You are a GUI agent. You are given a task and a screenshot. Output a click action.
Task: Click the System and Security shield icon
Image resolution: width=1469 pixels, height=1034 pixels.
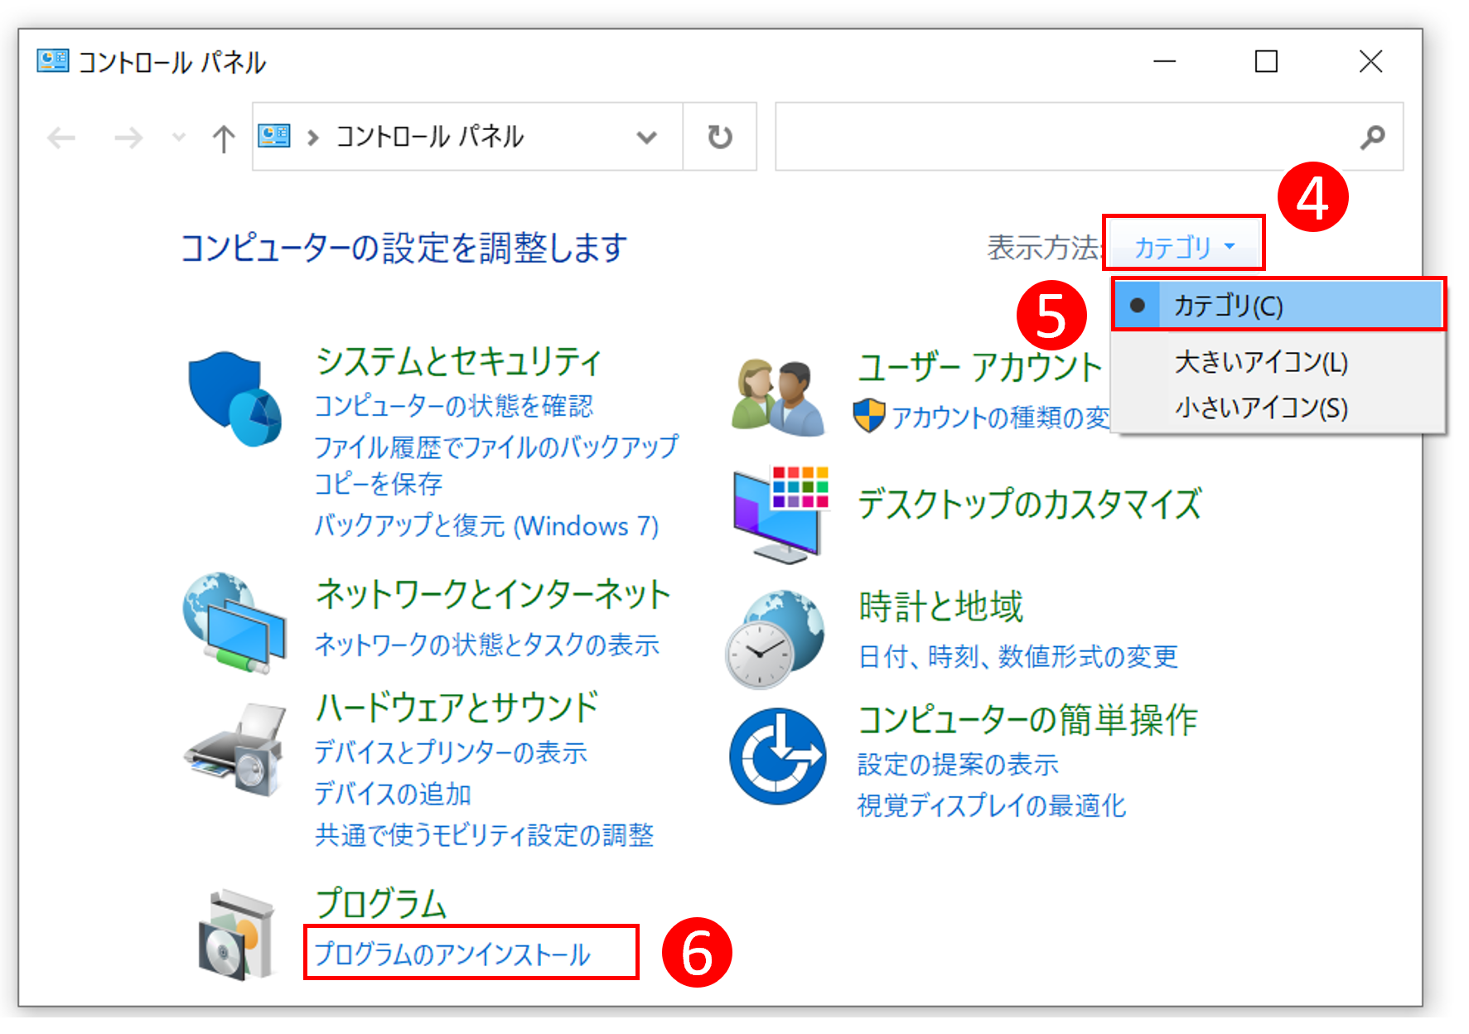point(234,399)
